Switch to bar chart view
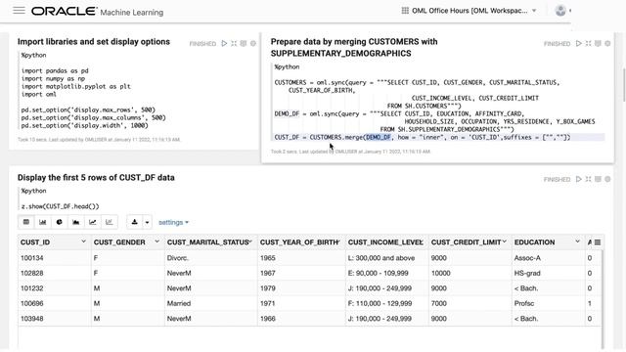This screenshot has width=626, height=352. point(43,222)
